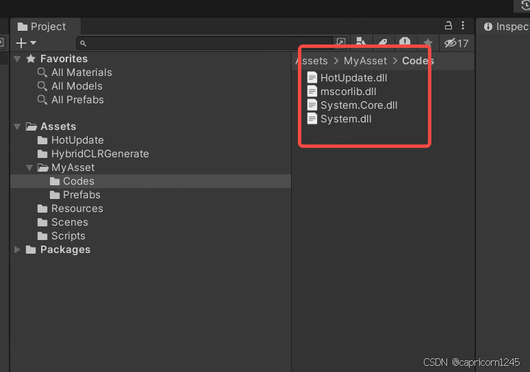530x372 pixels.
Task: Collapse the MyAsset folder arrow
Action: (x=29, y=168)
